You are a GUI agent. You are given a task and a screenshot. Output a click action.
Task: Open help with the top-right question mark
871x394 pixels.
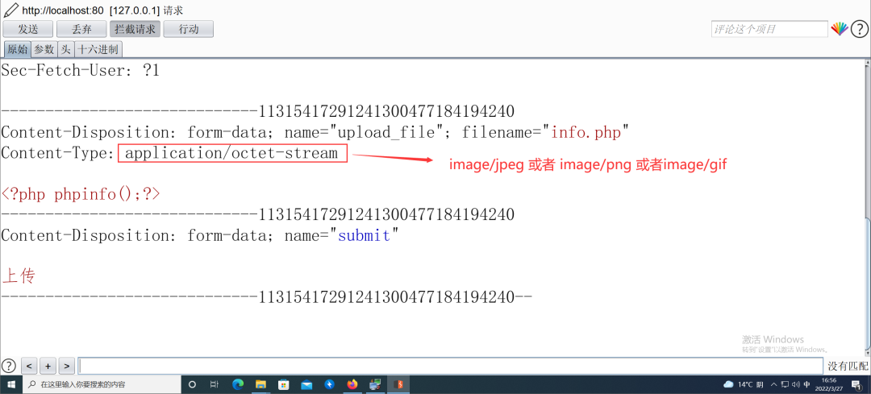click(859, 29)
